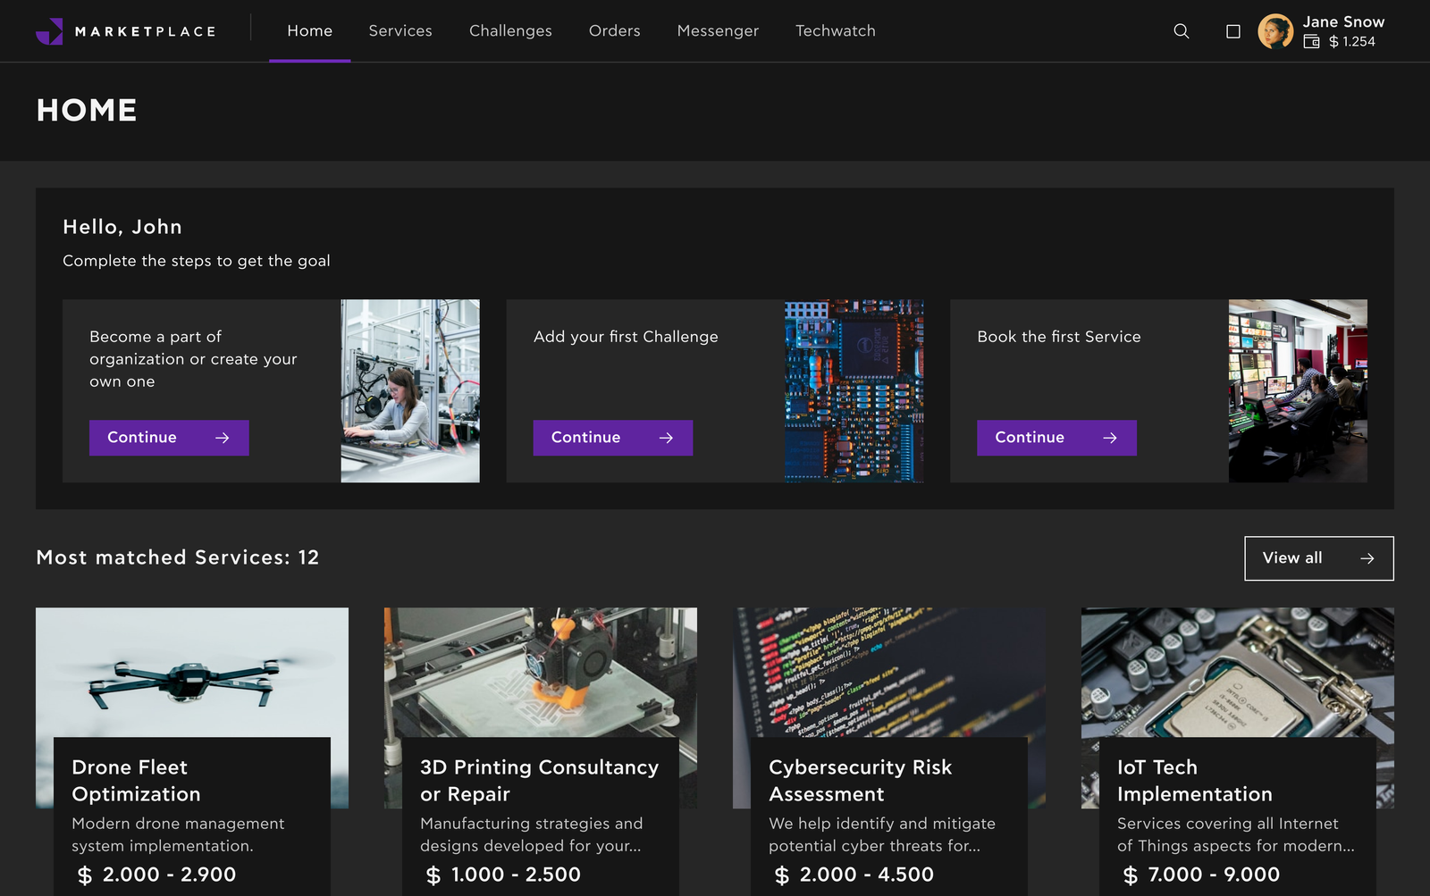1430x896 pixels.
Task: Click the arrow on View all button
Action: 1367,558
